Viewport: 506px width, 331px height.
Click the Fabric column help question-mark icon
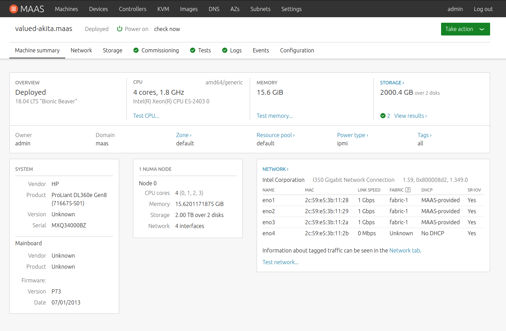pyautogui.click(x=408, y=190)
